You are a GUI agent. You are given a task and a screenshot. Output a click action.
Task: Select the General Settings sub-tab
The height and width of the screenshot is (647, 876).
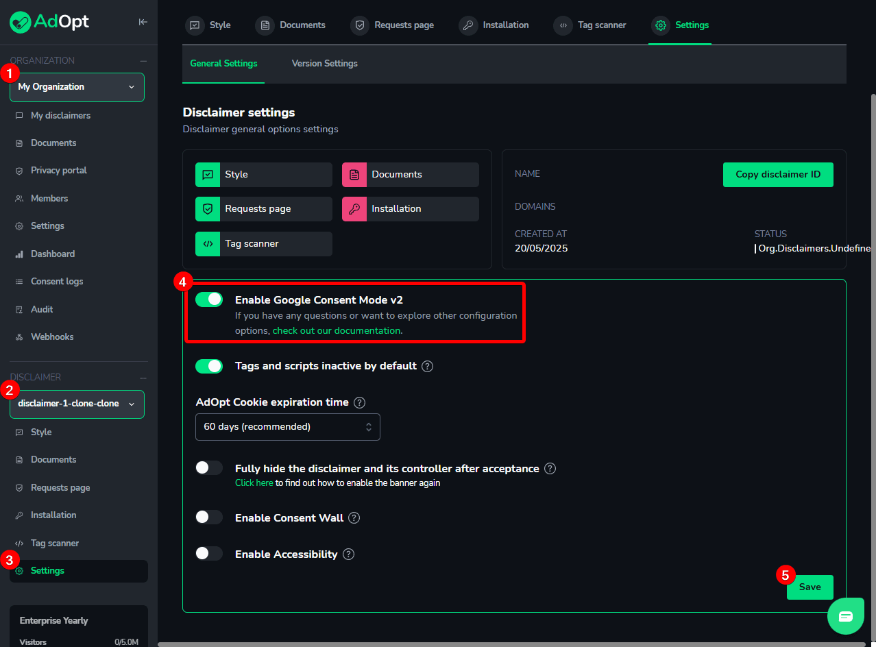223,64
